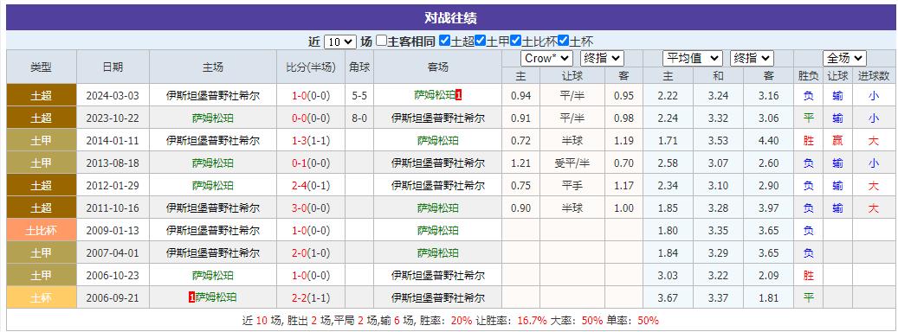Screen dimensions: 898x332
Task: Click handicap 平手 in the 2012-01-29 row
Action: point(572,186)
